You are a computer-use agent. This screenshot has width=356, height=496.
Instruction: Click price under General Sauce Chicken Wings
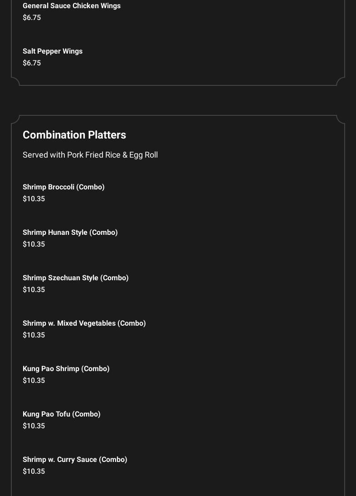pos(32,18)
